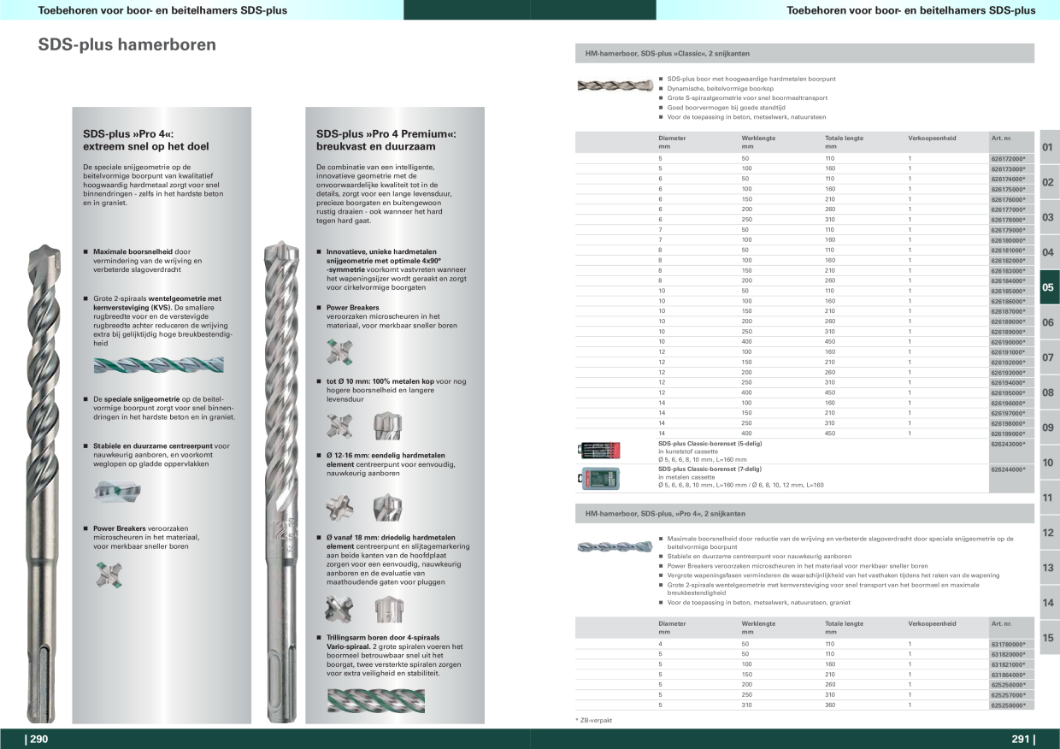This screenshot has height=749, width=1060.
Task: Click the 'Art. nr.' header in the Pro 4 table
Action: pos(1001,623)
